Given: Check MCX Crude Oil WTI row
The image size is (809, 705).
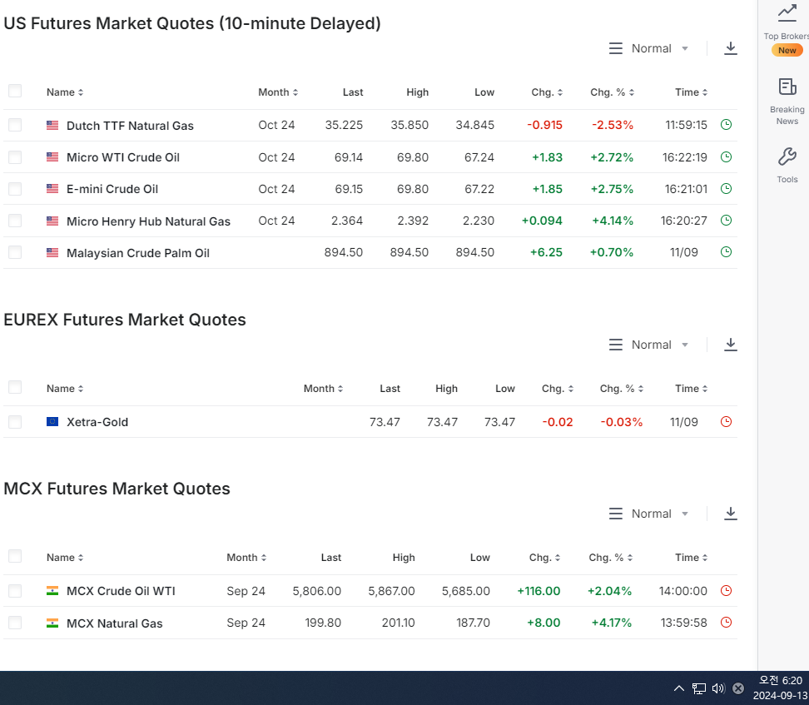Looking at the screenshot, I should click(x=15, y=591).
